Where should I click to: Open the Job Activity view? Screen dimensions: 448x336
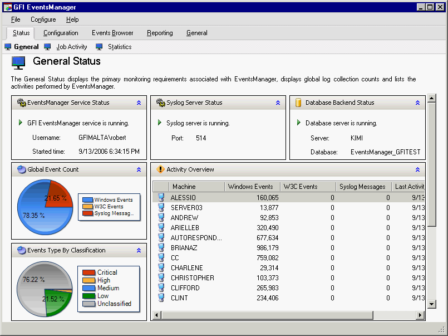72,47
